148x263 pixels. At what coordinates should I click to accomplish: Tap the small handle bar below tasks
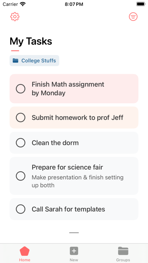(74, 233)
